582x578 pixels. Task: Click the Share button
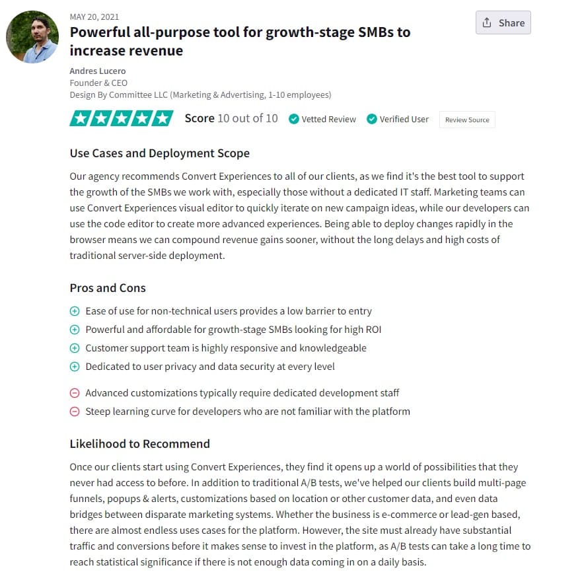coord(503,22)
